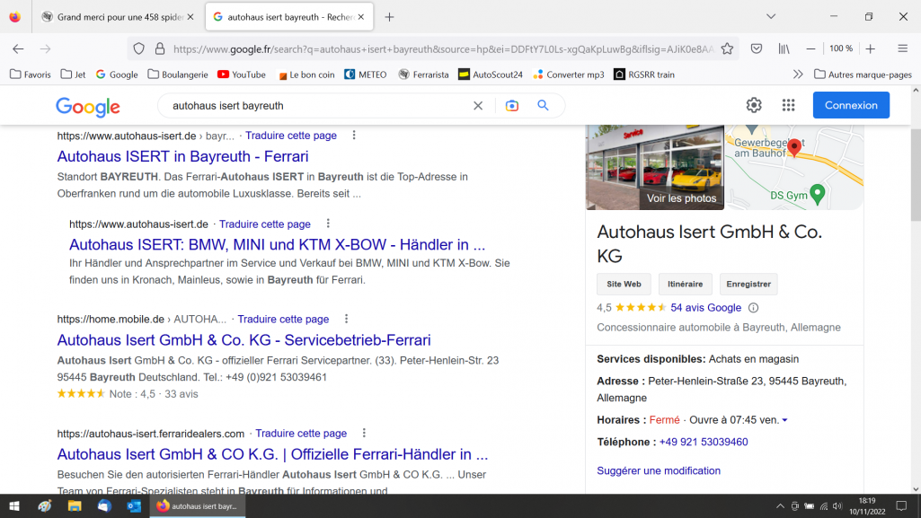This screenshot has height=518, width=921.
Task: Launch Paint from the taskbar
Action: tap(44, 507)
